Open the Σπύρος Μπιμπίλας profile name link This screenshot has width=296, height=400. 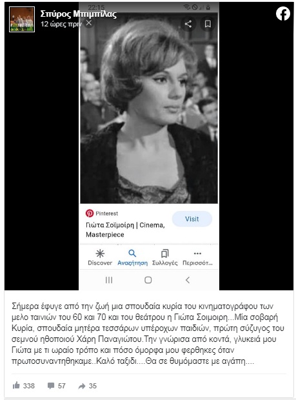click(78, 14)
